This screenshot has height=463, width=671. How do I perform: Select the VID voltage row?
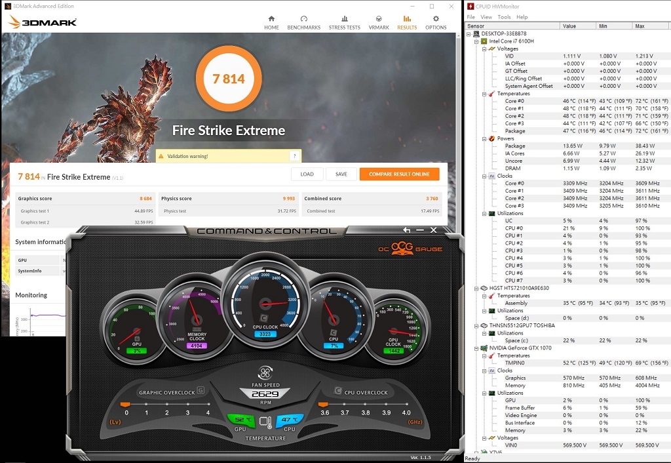(x=586, y=56)
